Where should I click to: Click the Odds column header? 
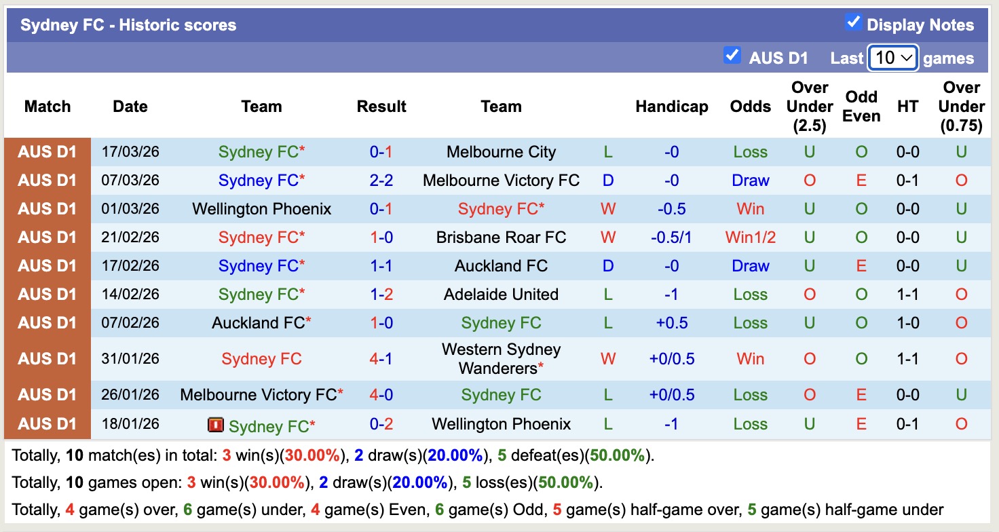tap(750, 106)
